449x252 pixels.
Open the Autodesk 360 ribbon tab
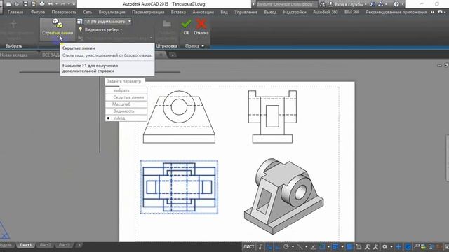(x=326, y=12)
